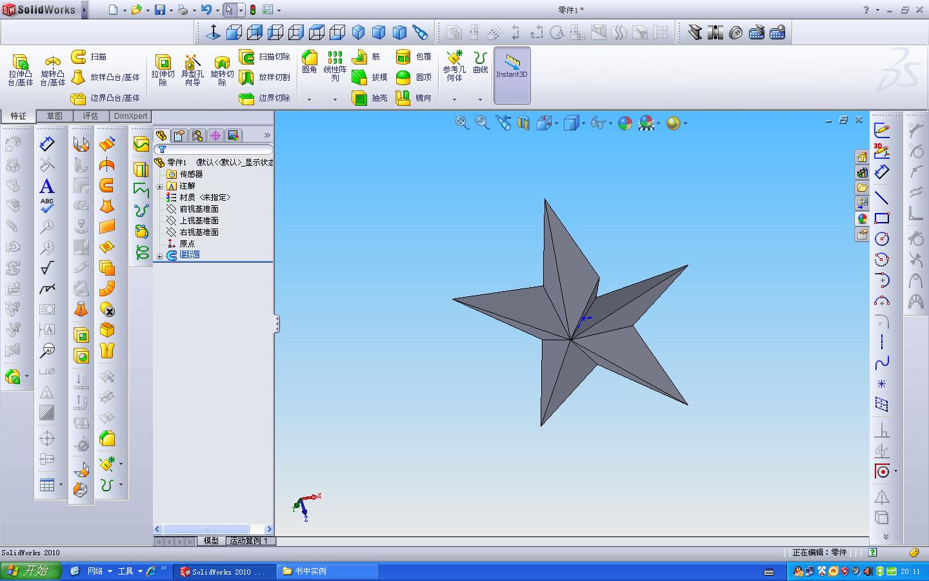Open the New document dropdown arrow
The height and width of the screenshot is (581, 929).
click(x=125, y=10)
